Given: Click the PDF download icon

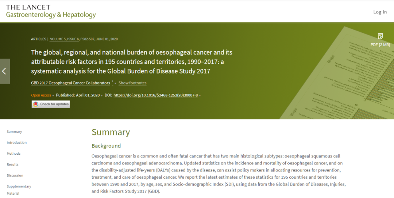Looking at the screenshot, I should coord(380,36).
